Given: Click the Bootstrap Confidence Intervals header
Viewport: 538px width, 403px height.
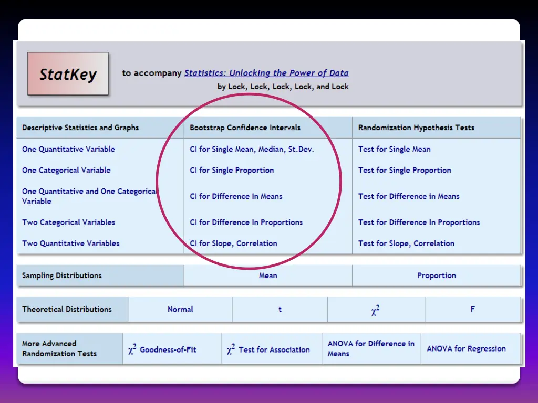Looking at the screenshot, I should [x=245, y=128].
